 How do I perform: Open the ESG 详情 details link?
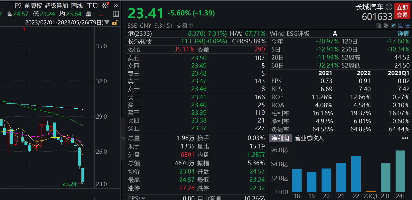(403, 33)
